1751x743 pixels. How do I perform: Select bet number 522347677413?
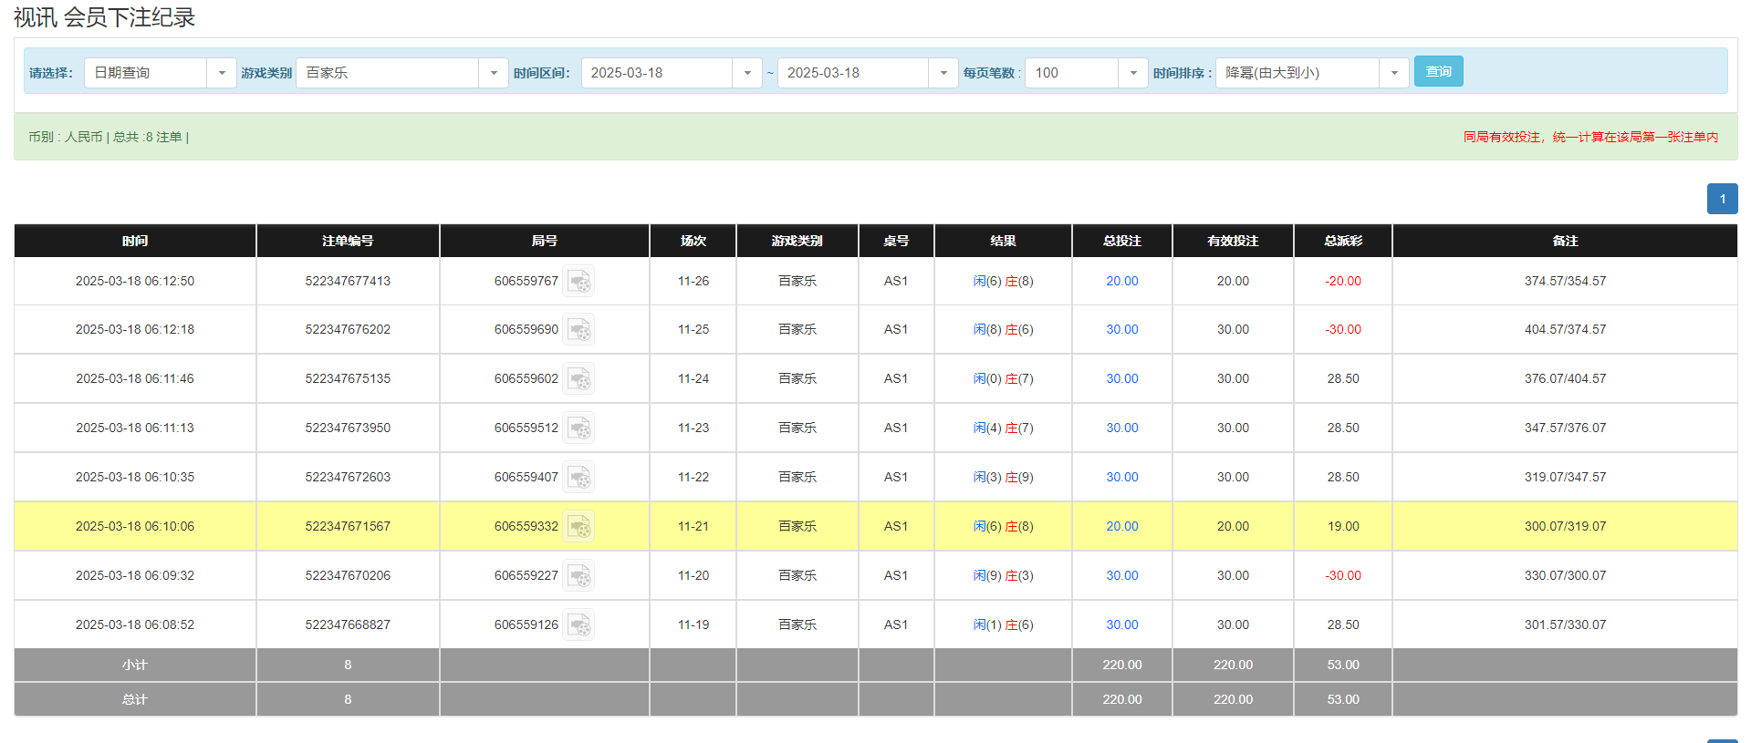348,282
